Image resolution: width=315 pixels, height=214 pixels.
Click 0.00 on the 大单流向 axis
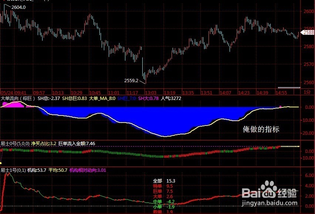click(309, 107)
